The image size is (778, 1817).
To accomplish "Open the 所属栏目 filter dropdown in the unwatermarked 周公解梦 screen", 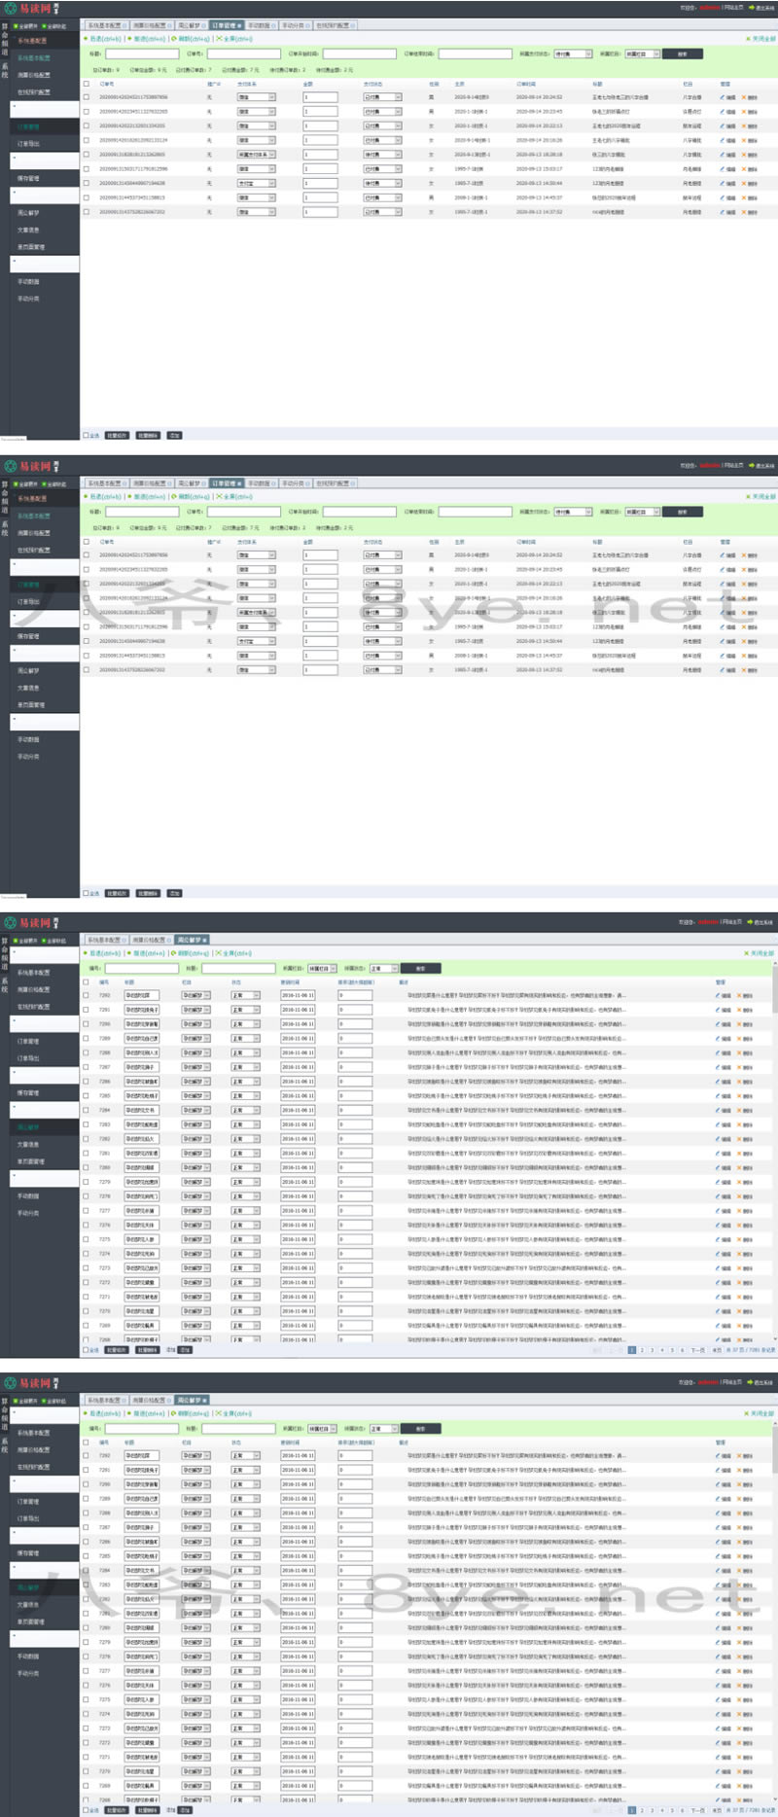I will (x=322, y=968).
